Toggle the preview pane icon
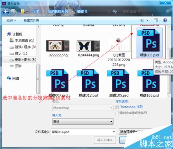Viewport: 173px width, 149px height. coord(156,20)
